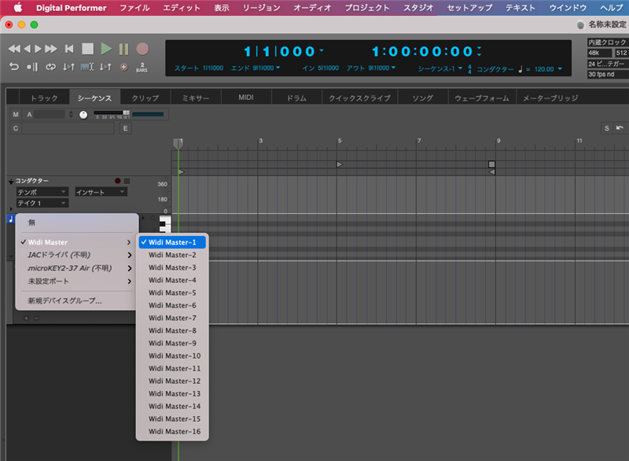Open the out point 9|1|000 dropdown
Viewport: 629px width, 461px height.
point(393,68)
